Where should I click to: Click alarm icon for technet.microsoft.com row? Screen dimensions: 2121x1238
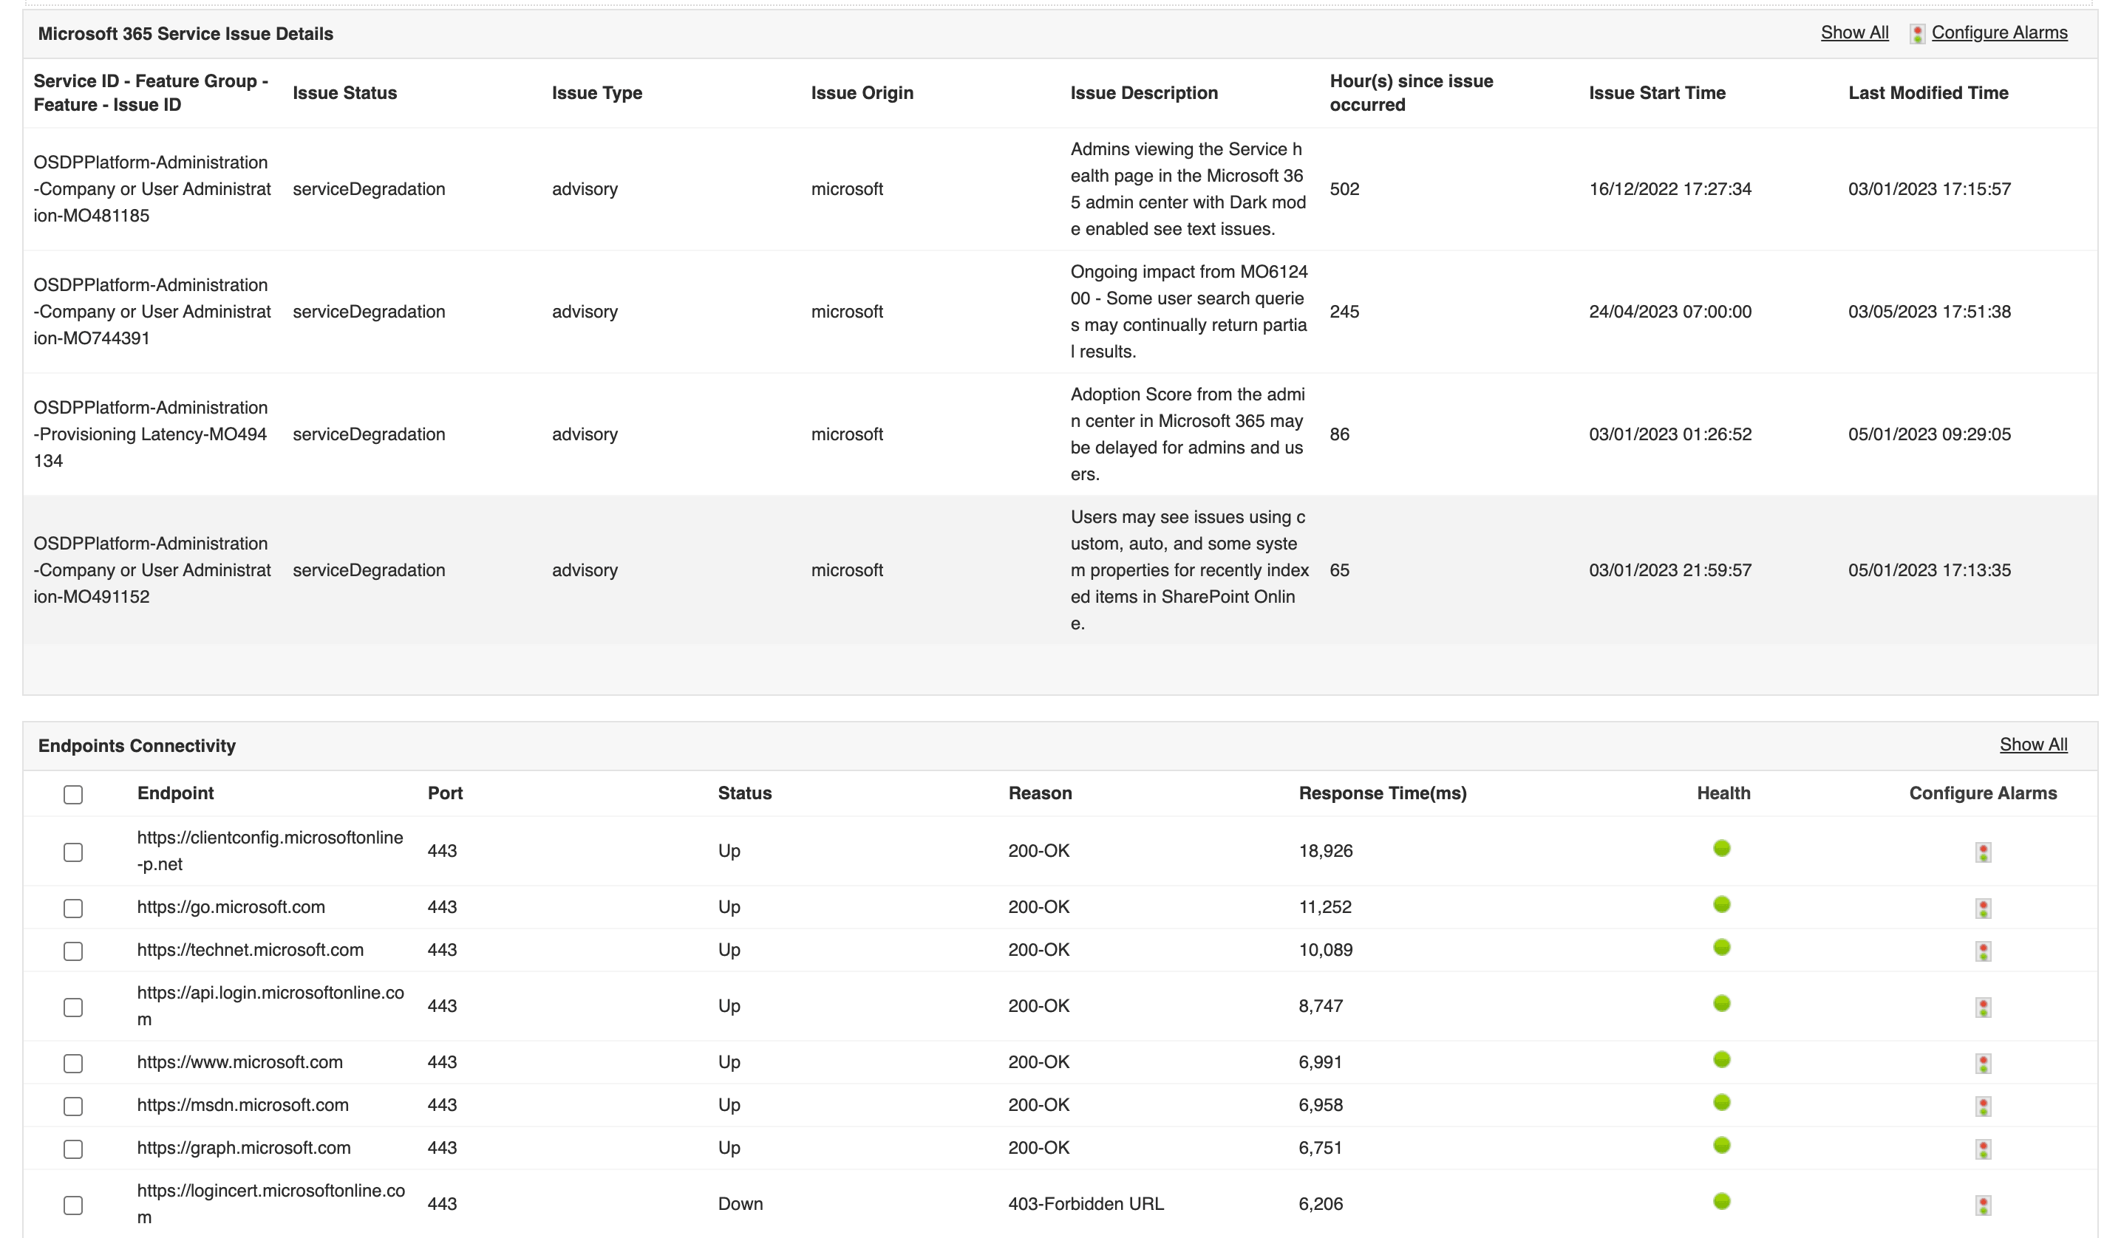[x=1983, y=951]
